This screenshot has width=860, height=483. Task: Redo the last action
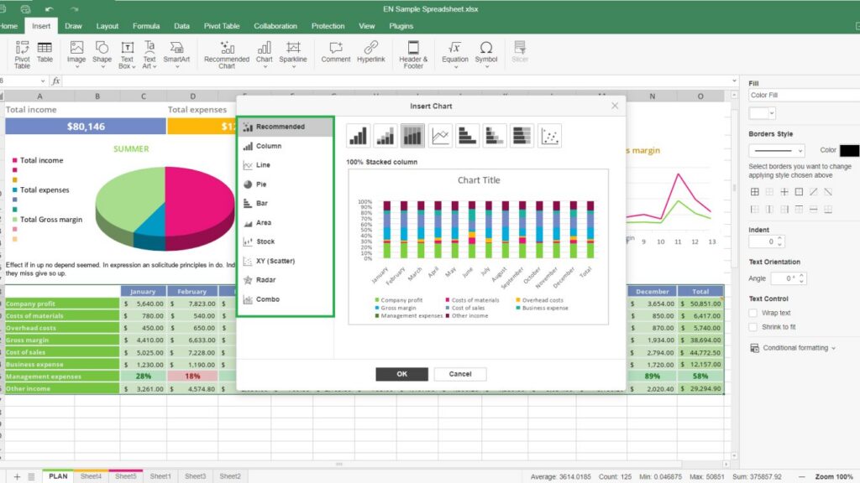(x=74, y=9)
